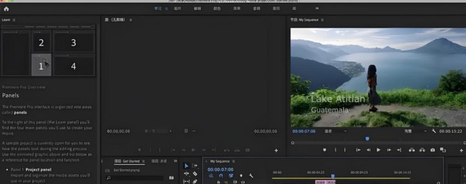
Task: Toggle timeline Snap magnet
Action: (x=221, y=176)
